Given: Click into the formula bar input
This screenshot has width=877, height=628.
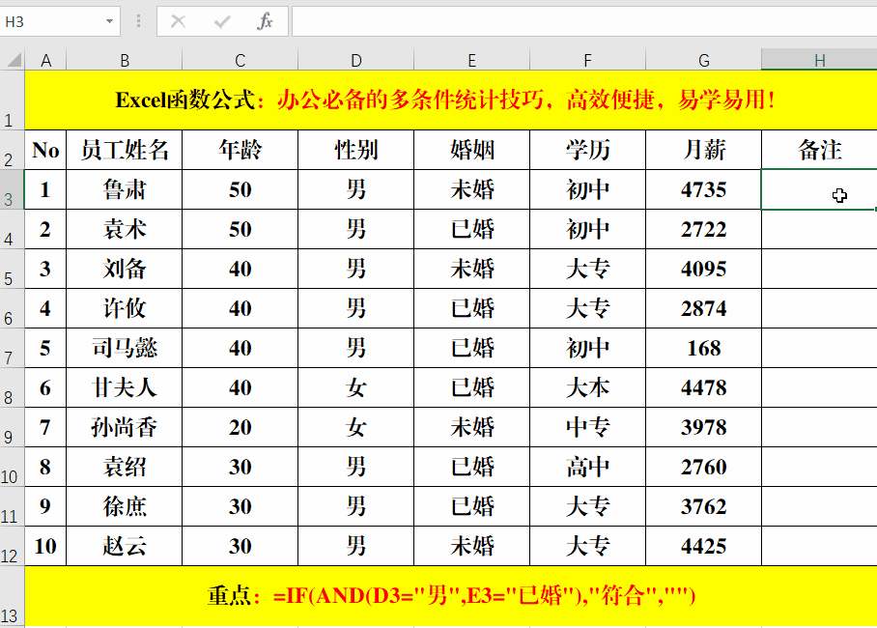Looking at the screenshot, I should pyautogui.click(x=584, y=22).
